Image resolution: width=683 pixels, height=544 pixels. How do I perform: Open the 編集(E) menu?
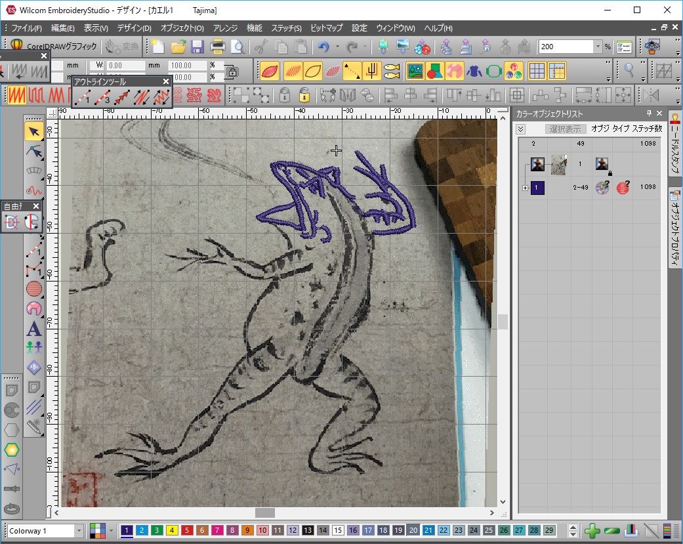[x=63, y=28]
